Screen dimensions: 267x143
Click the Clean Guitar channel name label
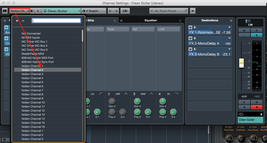[x=251, y=120]
